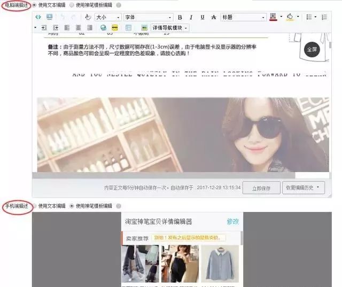Align text to center
The height and width of the screenshot is (287, 342).
pyautogui.click(x=77, y=27)
